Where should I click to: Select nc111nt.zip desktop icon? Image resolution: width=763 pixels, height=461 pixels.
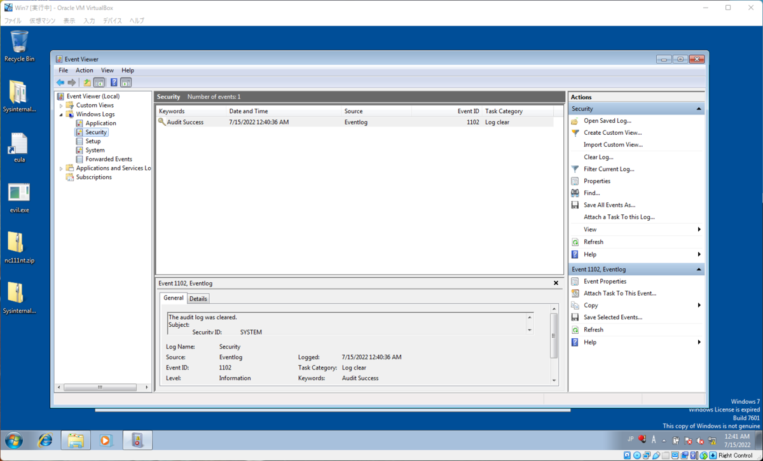(19, 247)
